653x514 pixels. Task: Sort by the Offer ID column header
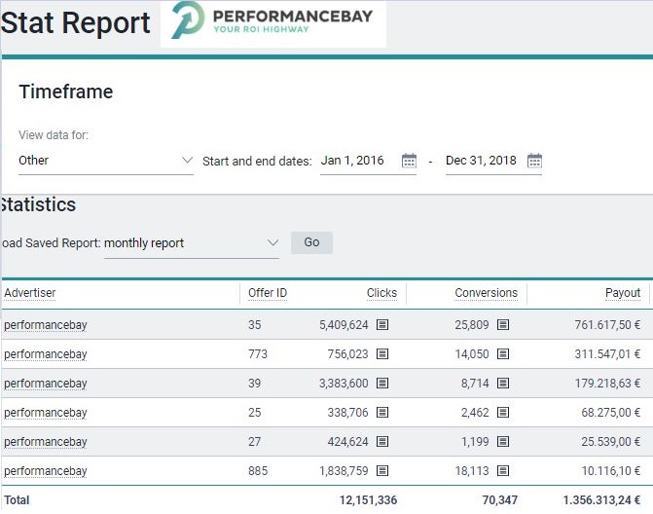pos(268,293)
